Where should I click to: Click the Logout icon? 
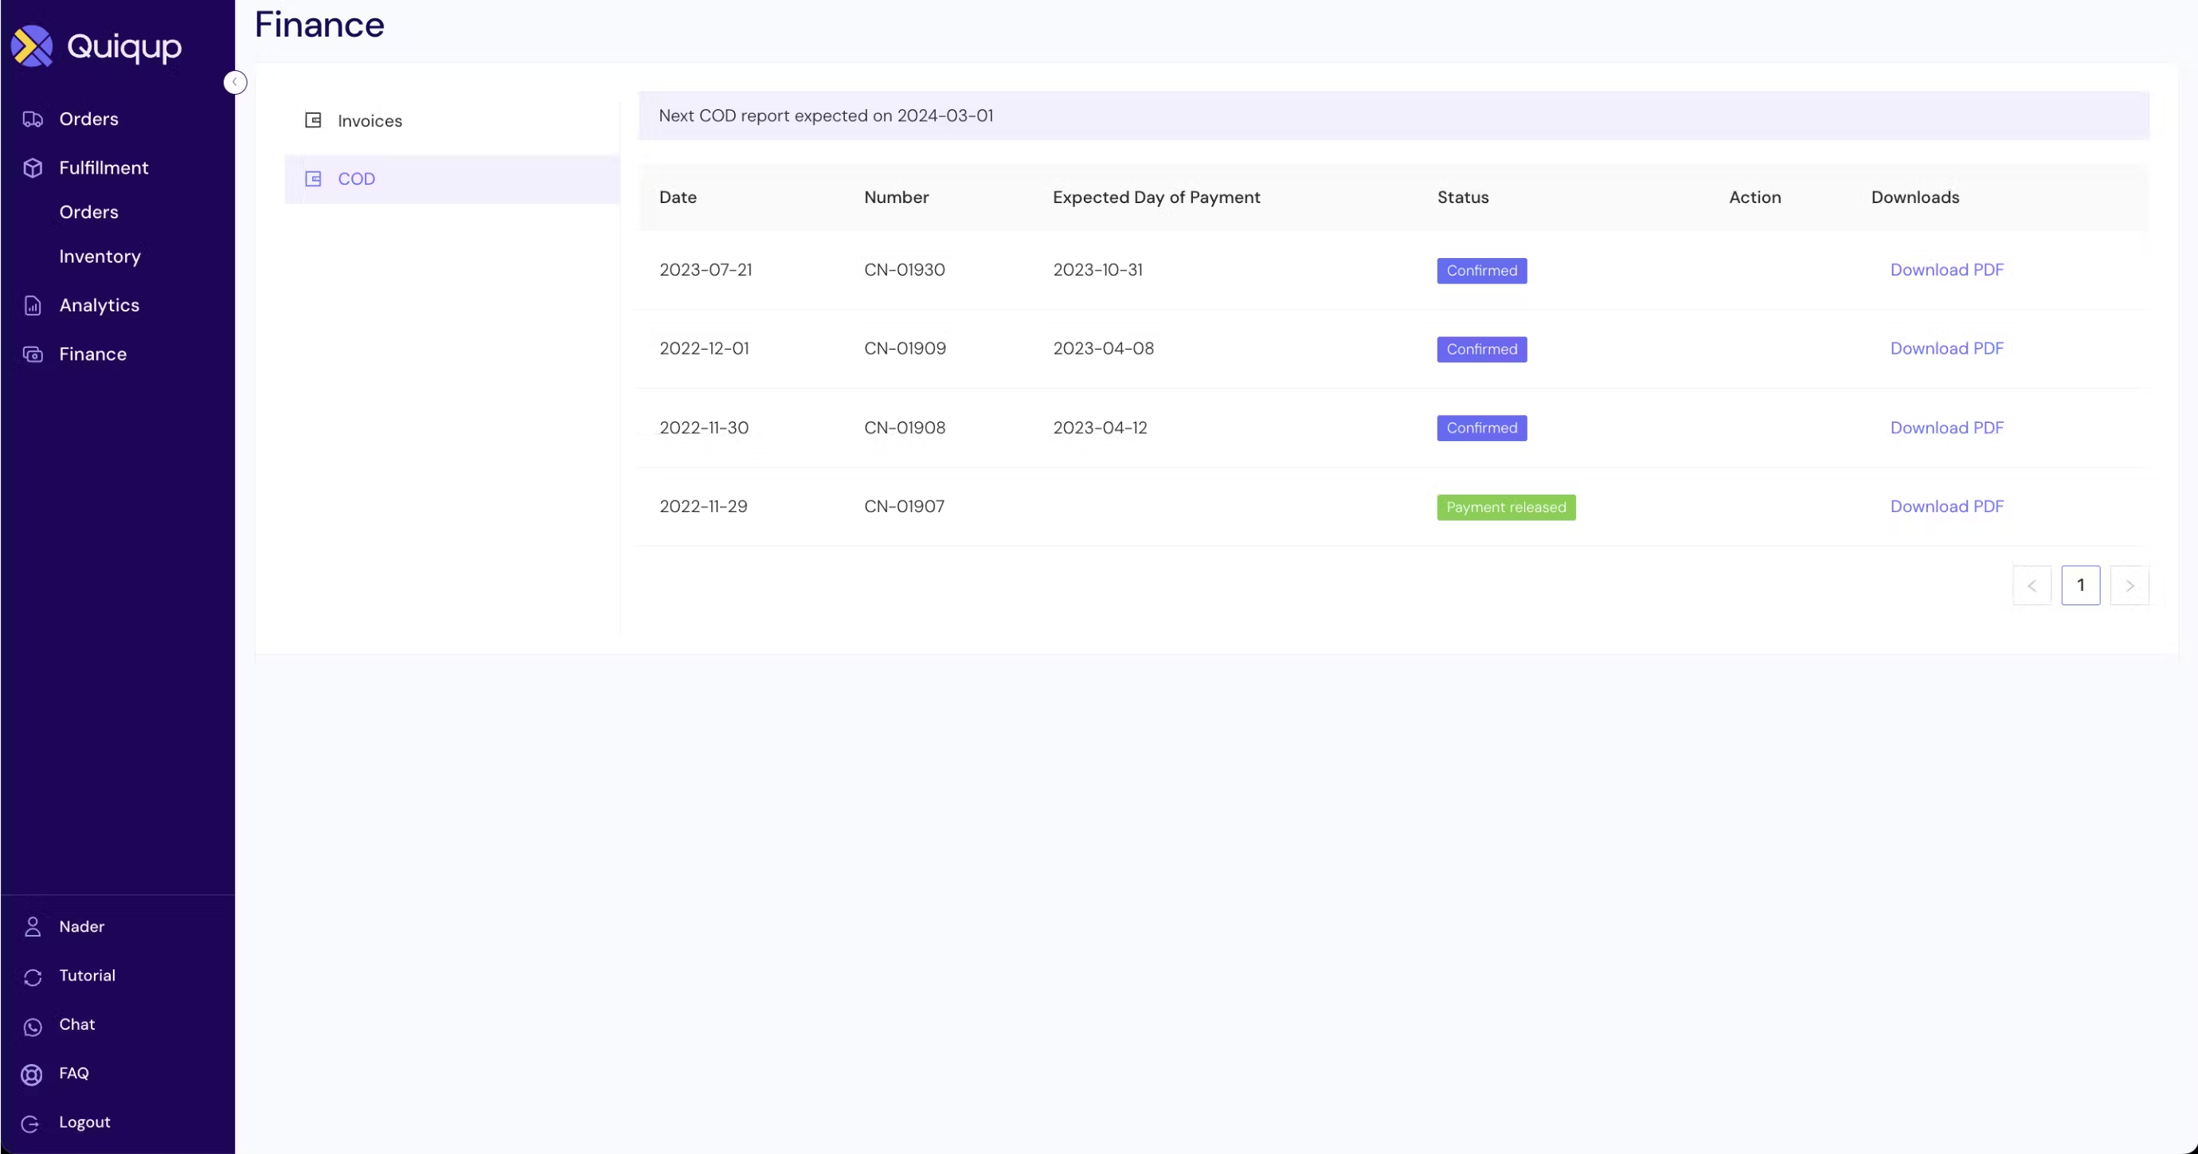[31, 1123]
